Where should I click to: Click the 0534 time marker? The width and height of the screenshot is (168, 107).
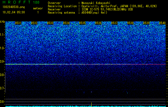[66, 23]
